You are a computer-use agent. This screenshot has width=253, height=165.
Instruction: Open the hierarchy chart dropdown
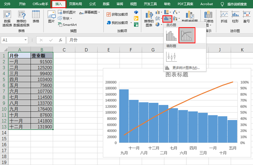(167, 12)
